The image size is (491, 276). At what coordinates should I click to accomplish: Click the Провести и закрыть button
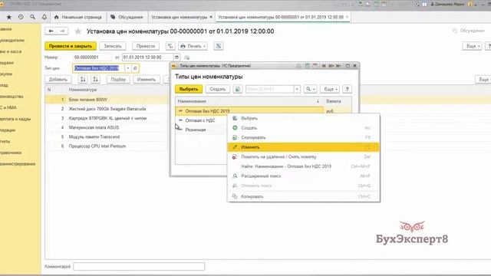coord(71,46)
